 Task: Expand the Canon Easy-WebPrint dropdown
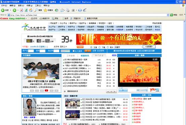point(26,18)
